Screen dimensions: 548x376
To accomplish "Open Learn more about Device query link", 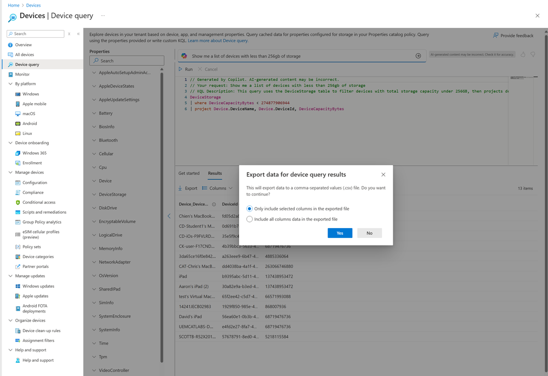I will pos(218,41).
